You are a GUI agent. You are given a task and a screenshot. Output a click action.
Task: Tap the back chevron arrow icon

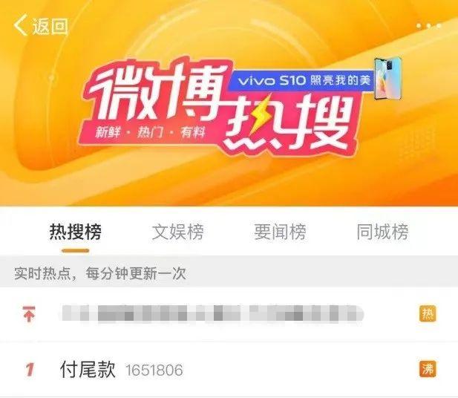[x=20, y=25]
